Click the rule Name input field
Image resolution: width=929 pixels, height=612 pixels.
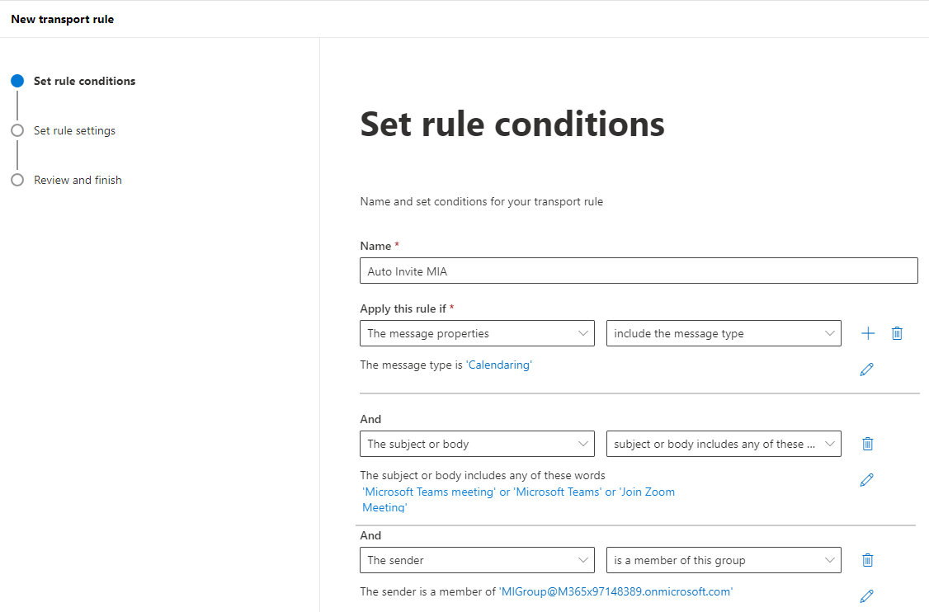[639, 271]
